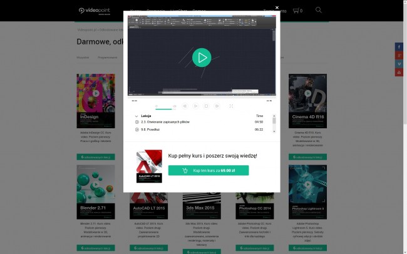This screenshot has height=254, width=407.
Task: Select lesson text '2.3. Otwieranie zapisanych plików'
Action: [165, 122]
